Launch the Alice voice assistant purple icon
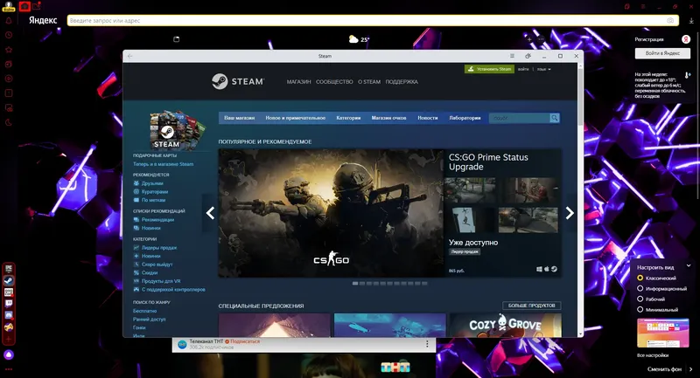The height and width of the screenshot is (378, 700). (x=9, y=354)
